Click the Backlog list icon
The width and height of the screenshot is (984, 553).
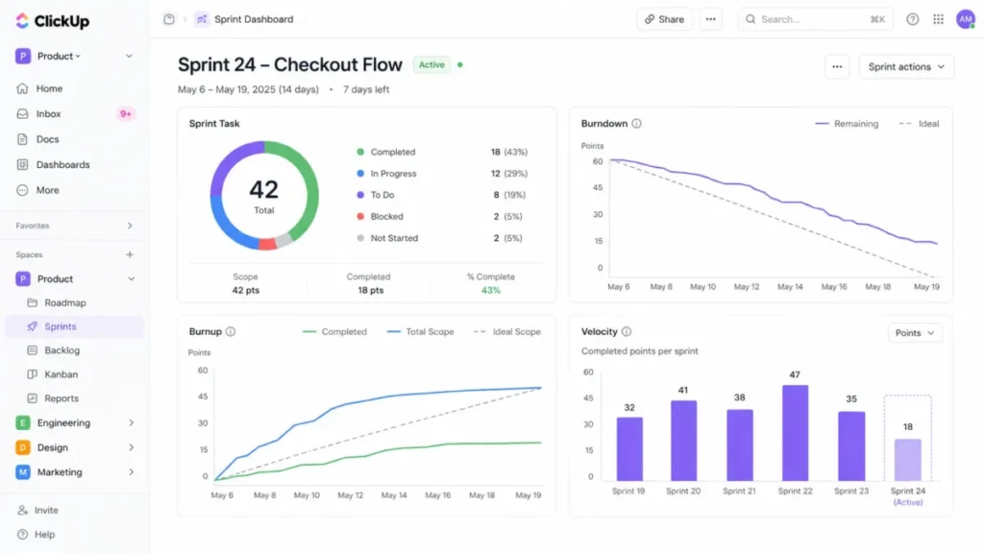32,349
